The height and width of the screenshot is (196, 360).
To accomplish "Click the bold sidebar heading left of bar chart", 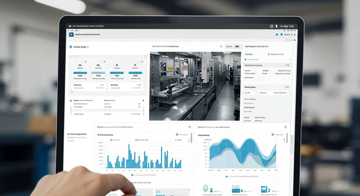I will click(77, 134).
